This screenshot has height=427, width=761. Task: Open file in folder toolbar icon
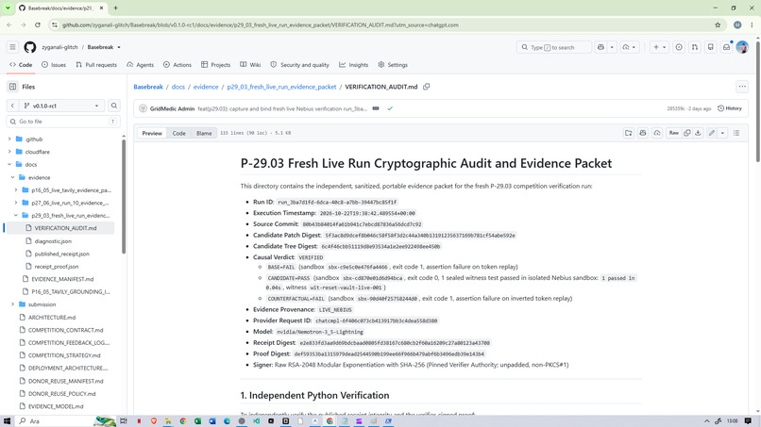tap(629, 133)
